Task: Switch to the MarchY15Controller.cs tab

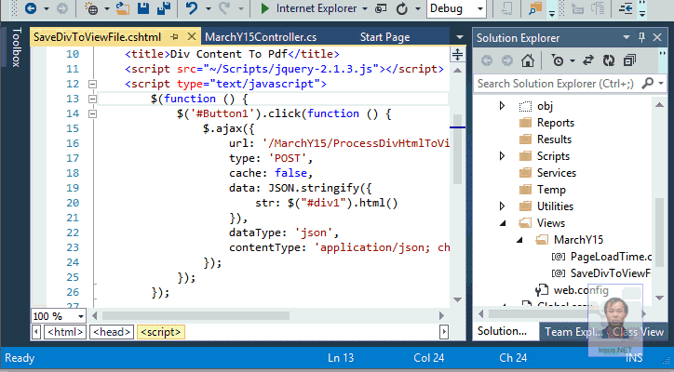Action: tap(261, 37)
